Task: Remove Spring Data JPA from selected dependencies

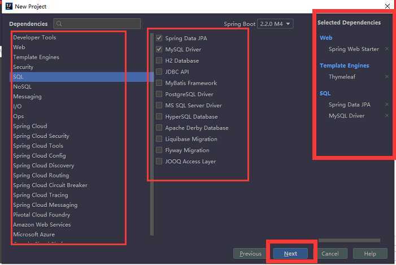Action: click(x=386, y=105)
